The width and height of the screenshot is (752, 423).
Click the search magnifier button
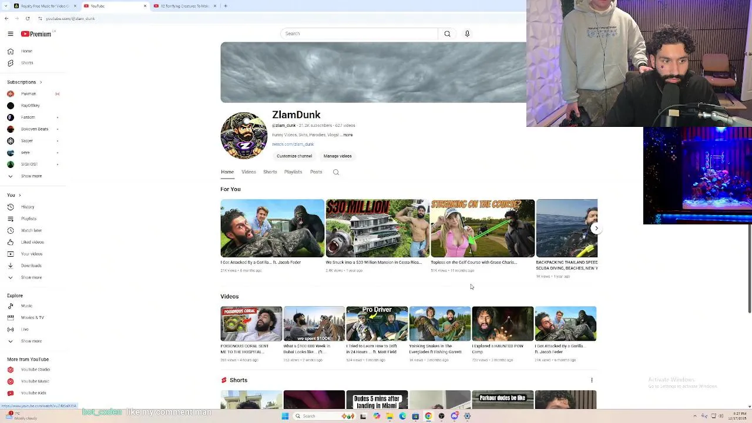(x=447, y=33)
